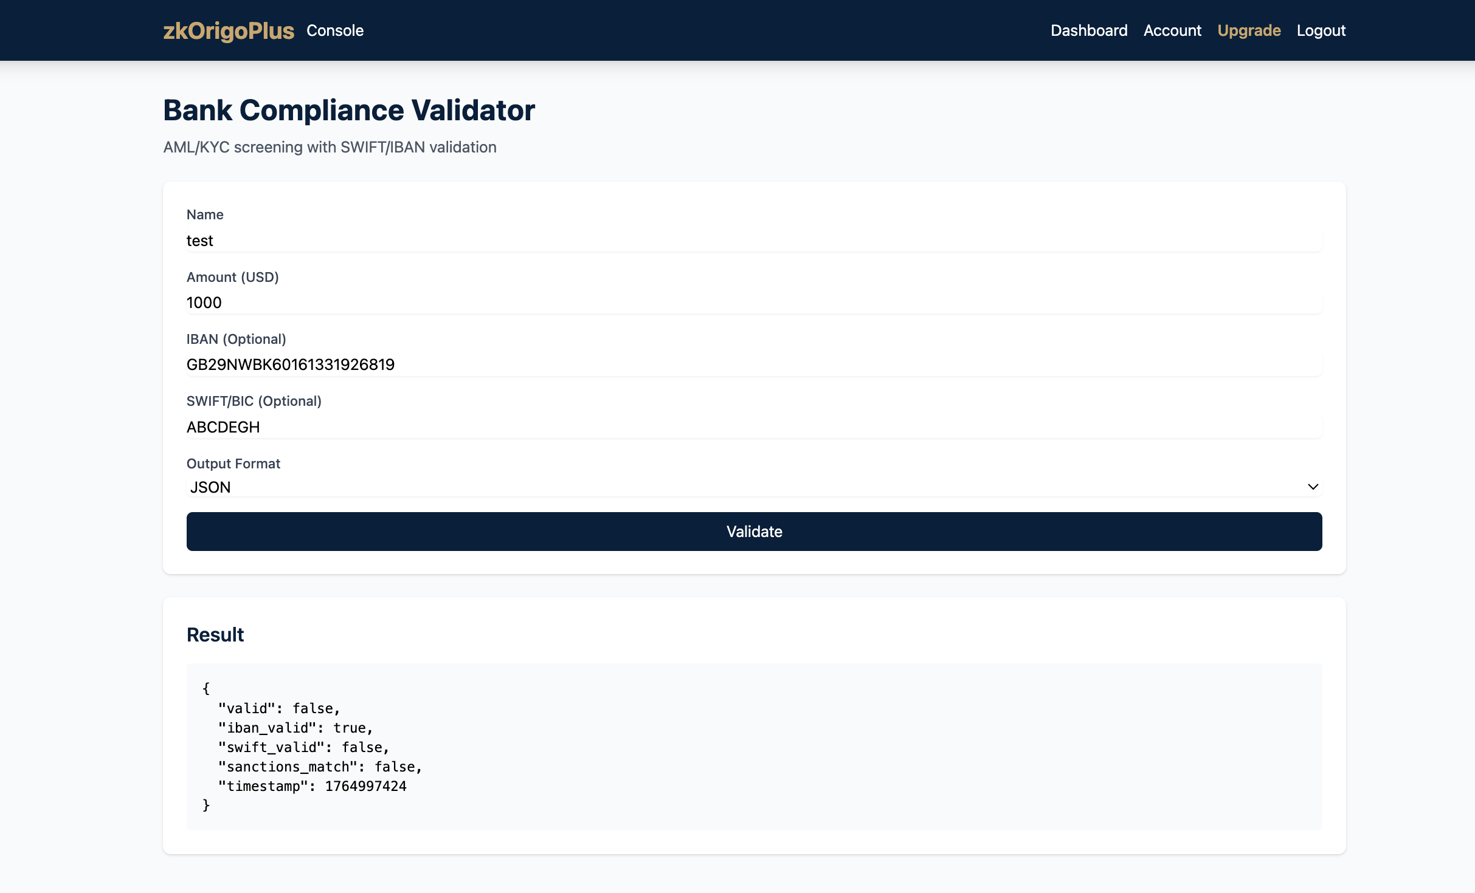Click the Result section title

(215, 634)
